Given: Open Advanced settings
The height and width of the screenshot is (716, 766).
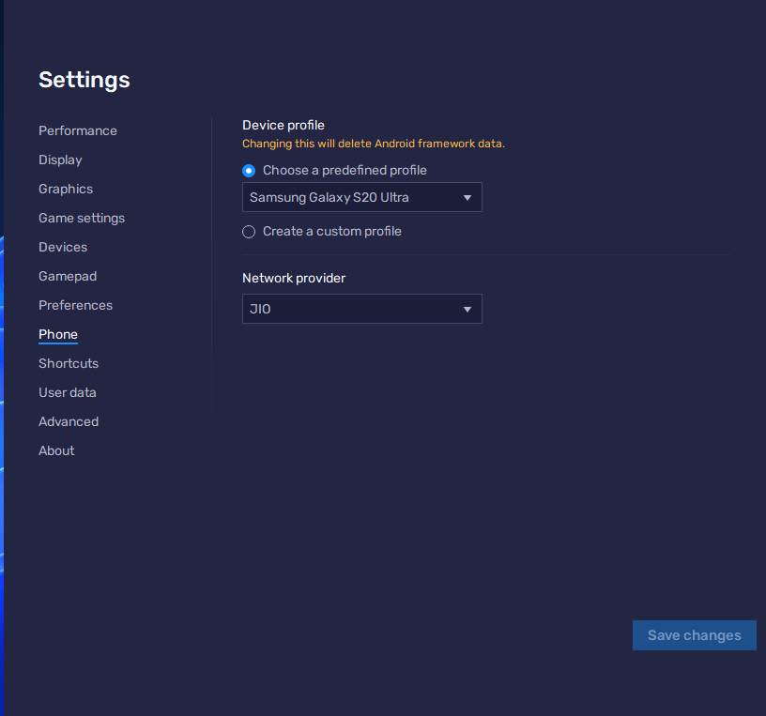Looking at the screenshot, I should coord(69,421).
